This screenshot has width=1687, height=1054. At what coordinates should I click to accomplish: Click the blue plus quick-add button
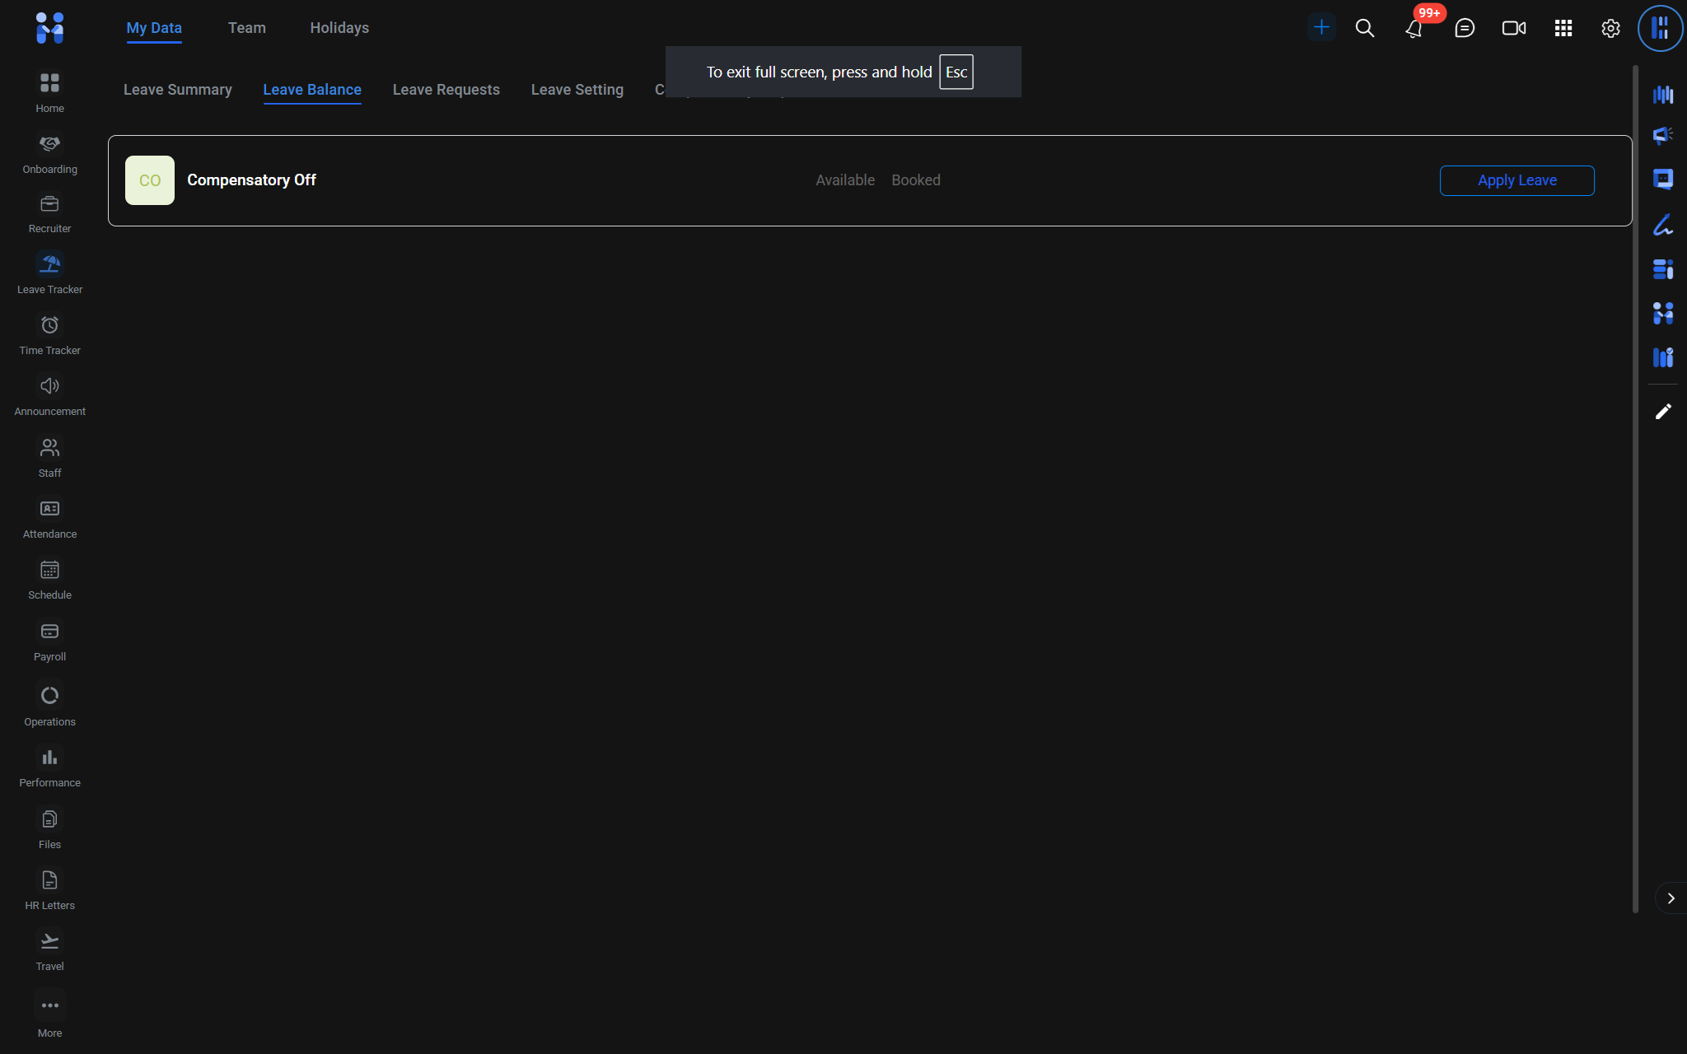(1320, 27)
